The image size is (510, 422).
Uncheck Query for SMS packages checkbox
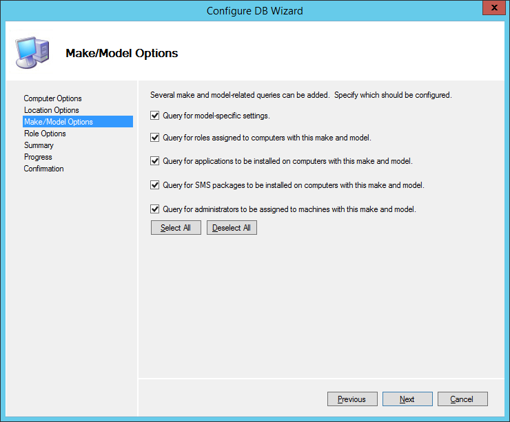tap(155, 185)
